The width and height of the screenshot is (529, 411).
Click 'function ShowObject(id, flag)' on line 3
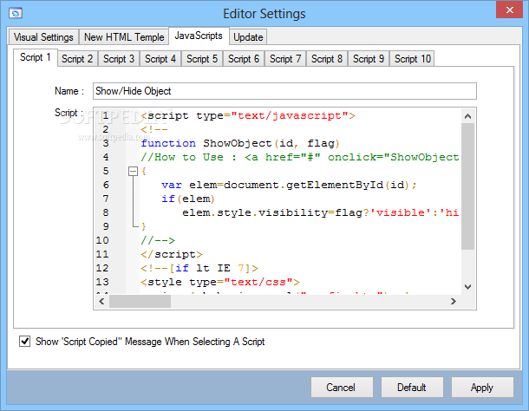[240, 143]
